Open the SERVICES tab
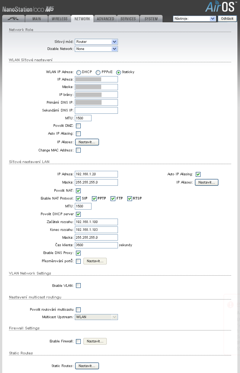The width and height of the screenshot is (240, 373). [x=128, y=19]
